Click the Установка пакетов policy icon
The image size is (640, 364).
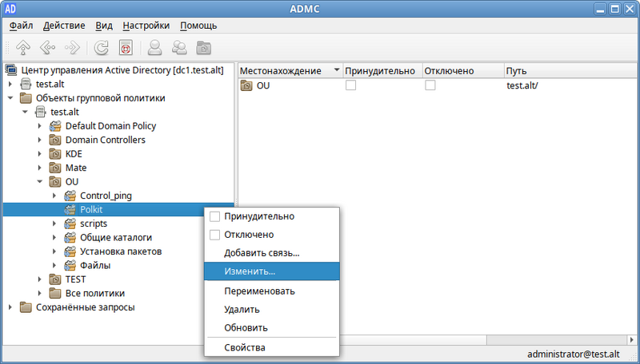tap(70, 251)
